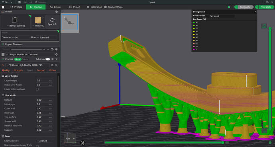Collapse the Slicing Result panel
275x147 pixels.
255,12
